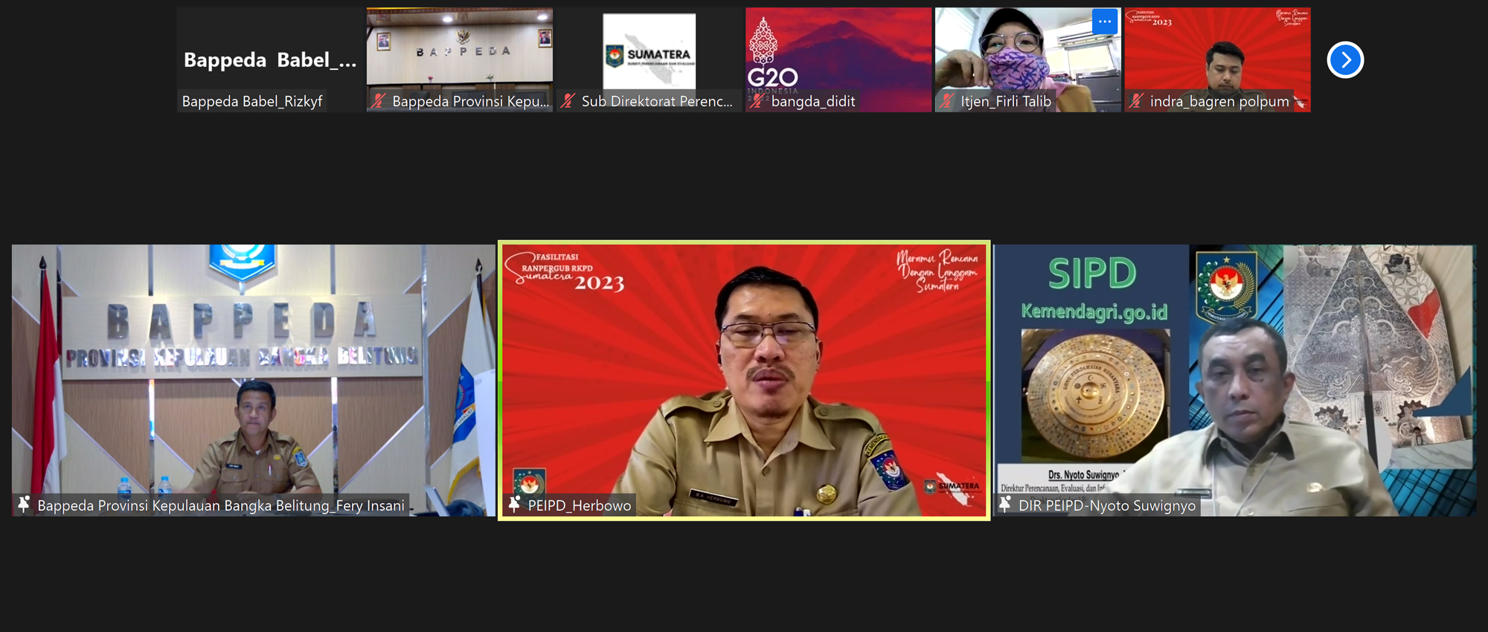This screenshot has height=632, width=1488.
Task: Open the three-dots menu on Itjen_Firli Talib
Action: [x=1104, y=22]
